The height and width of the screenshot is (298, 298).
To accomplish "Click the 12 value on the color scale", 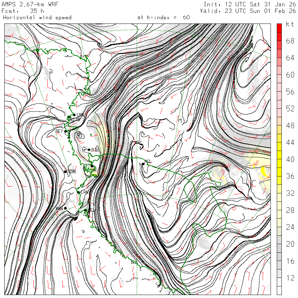I will [x=290, y=278].
